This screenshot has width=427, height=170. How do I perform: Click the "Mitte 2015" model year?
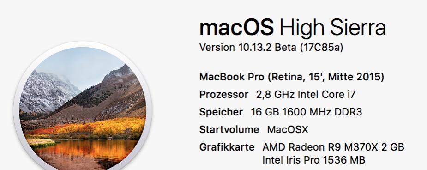[x=354, y=77]
